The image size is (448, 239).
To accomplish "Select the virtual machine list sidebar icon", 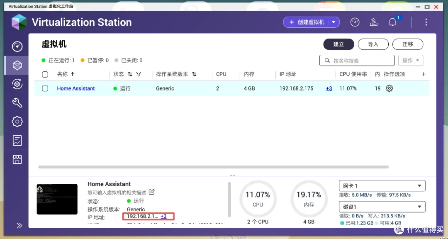I will pos(17,65).
